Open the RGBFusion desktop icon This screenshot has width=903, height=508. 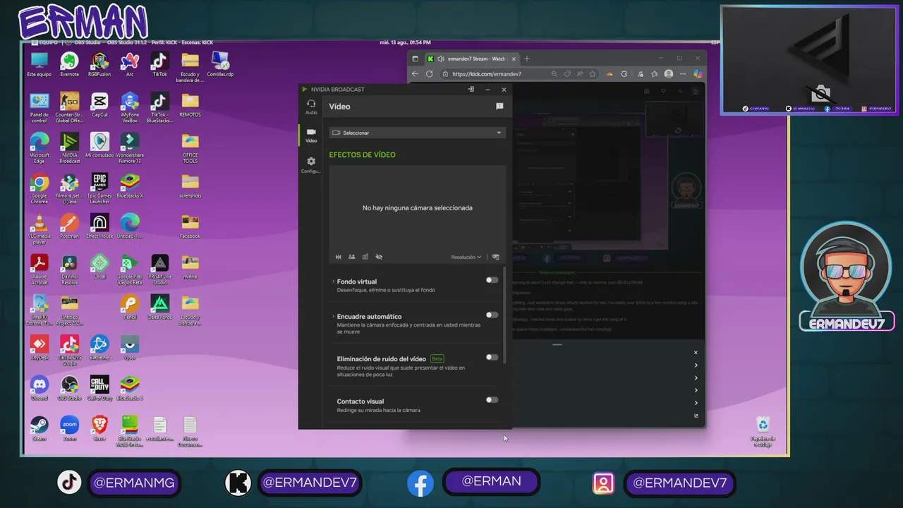(99, 64)
